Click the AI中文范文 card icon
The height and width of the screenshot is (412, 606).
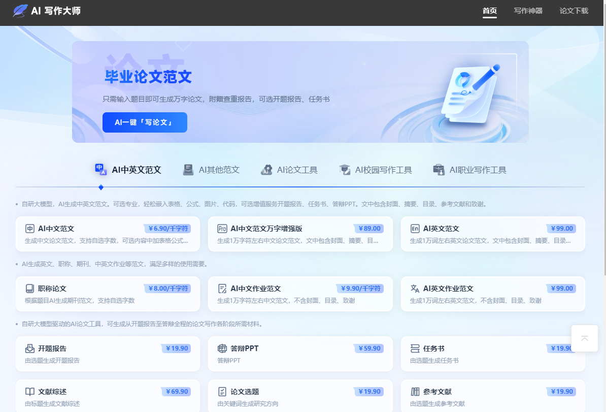point(30,229)
